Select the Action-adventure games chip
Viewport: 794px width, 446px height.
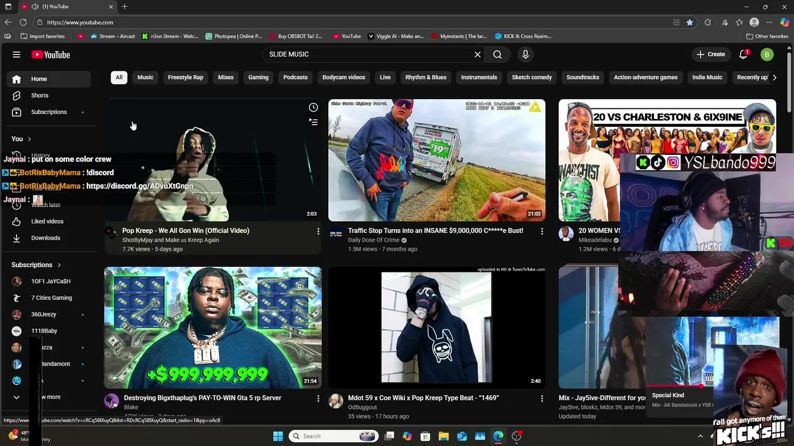click(x=646, y=77)
